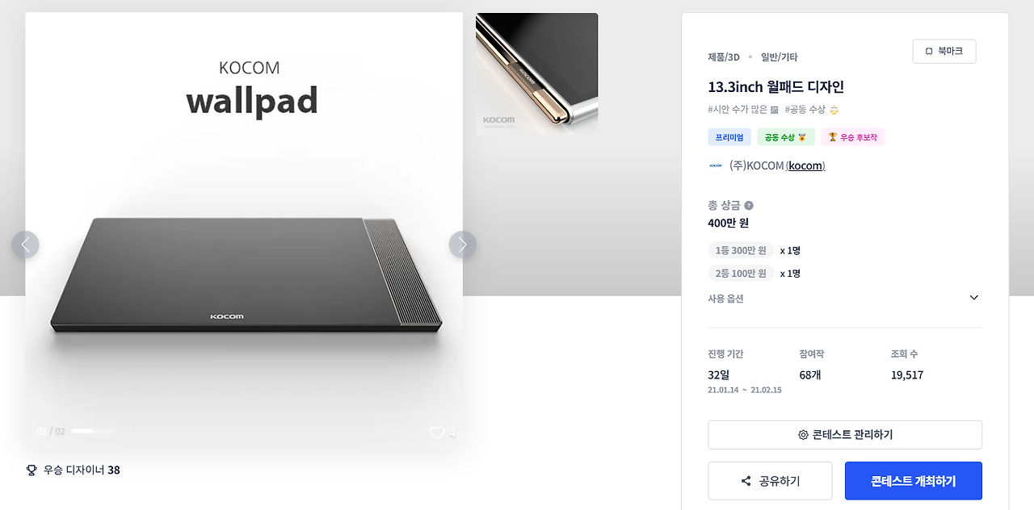Click the slide progress indicator bar

[x=92, y=431]
